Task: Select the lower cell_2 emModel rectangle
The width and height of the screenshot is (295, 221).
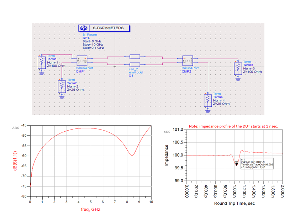Action: click(x=135, y=65)
